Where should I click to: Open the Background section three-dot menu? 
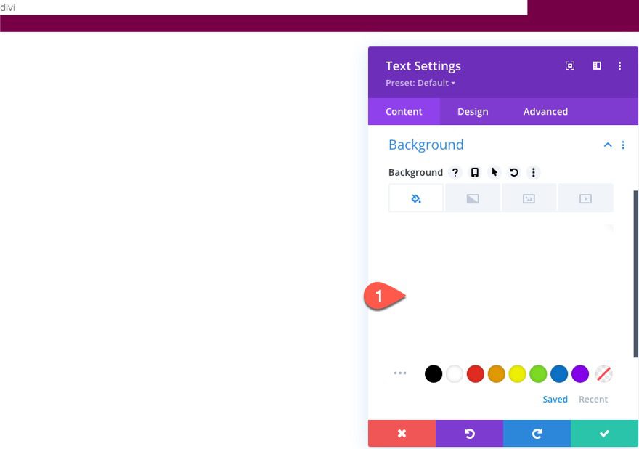tap(623, 145)
